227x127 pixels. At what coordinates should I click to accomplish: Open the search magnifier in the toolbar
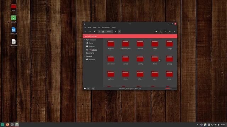click(x=161, y=31)
